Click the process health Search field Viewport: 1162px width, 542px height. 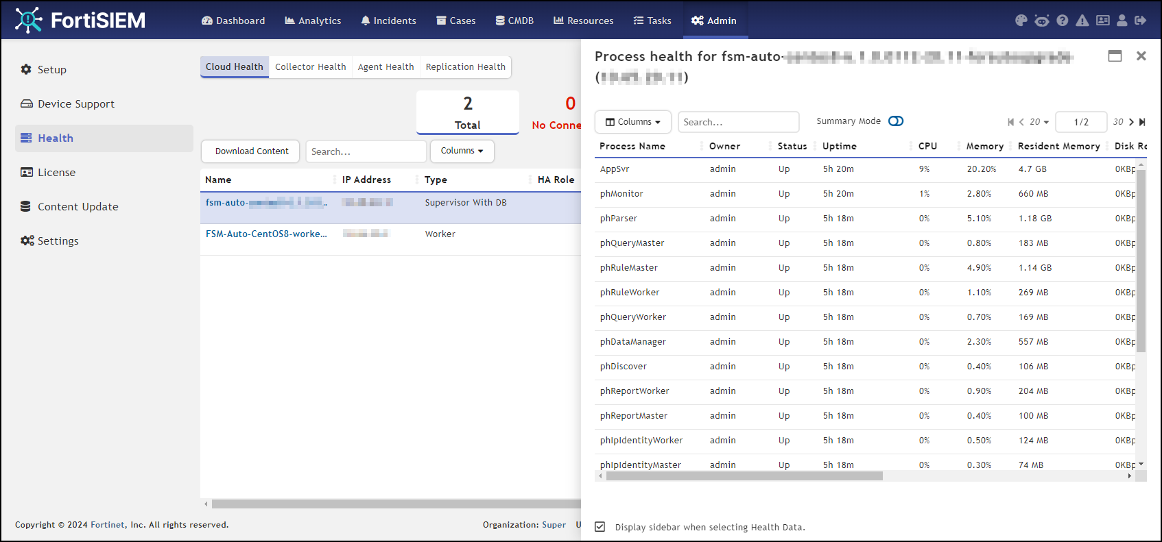pos(738,122)
